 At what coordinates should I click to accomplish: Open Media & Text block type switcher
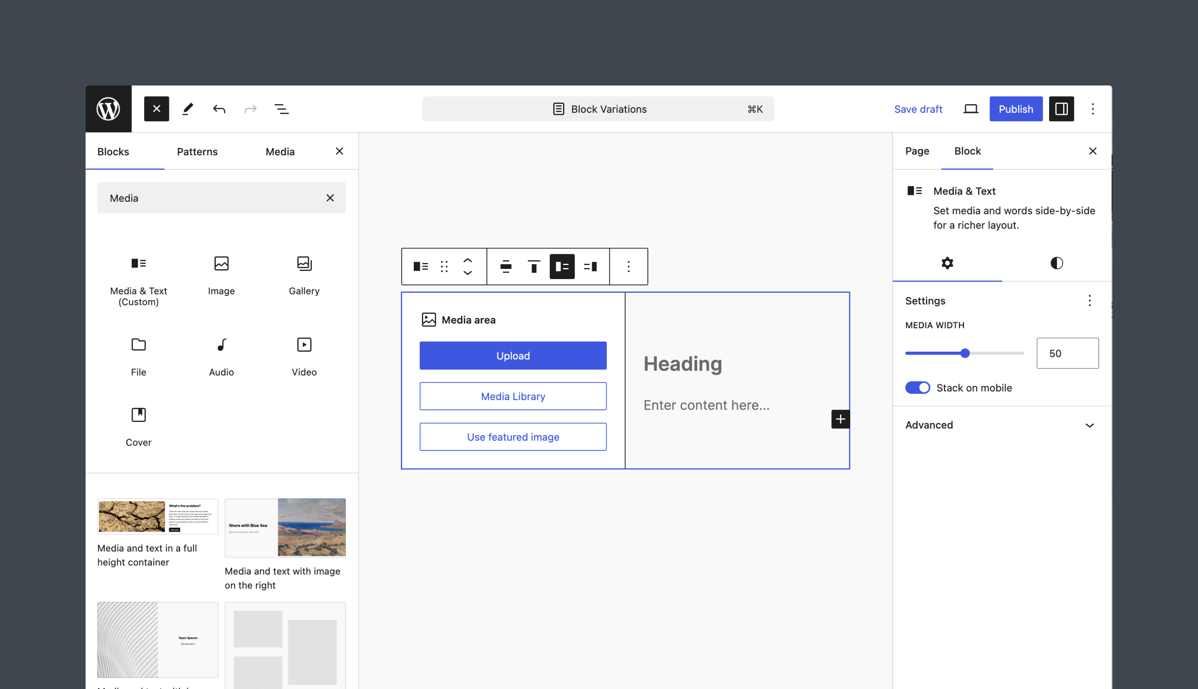421,266
